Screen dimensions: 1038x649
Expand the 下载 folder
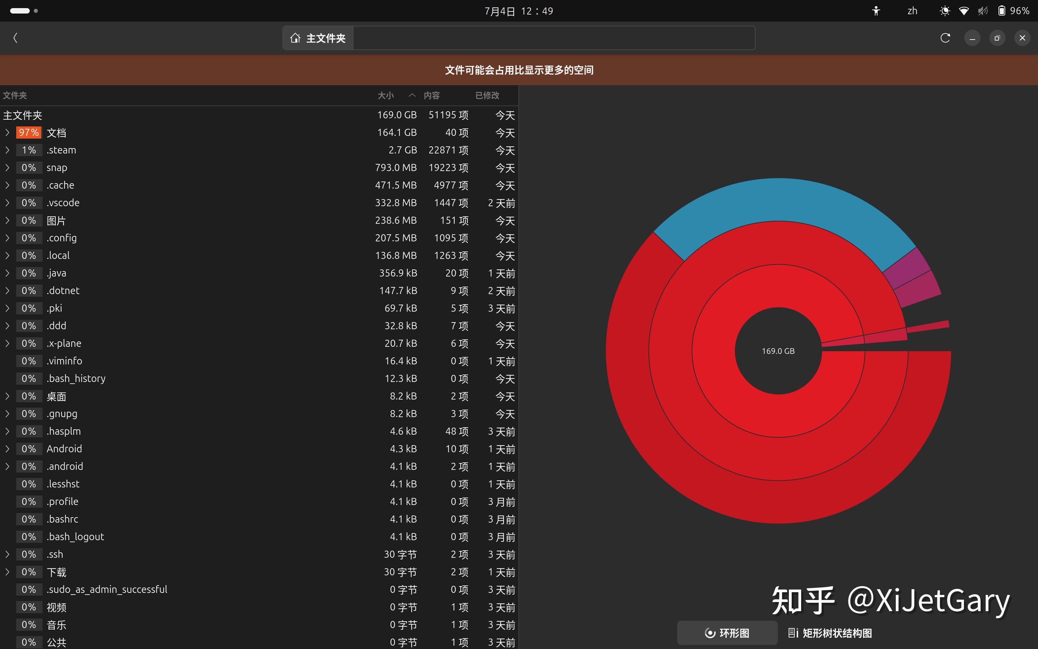click(x=7, y=572)
